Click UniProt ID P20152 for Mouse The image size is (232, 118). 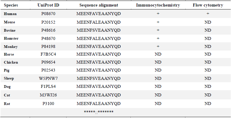[48, 22]
